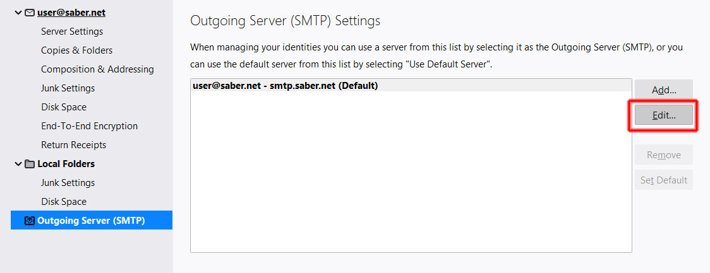This screenshot has width=710, height=273.
Task: Select Junk Settings under user@saber.net
Action: click(x=68, y=88)
